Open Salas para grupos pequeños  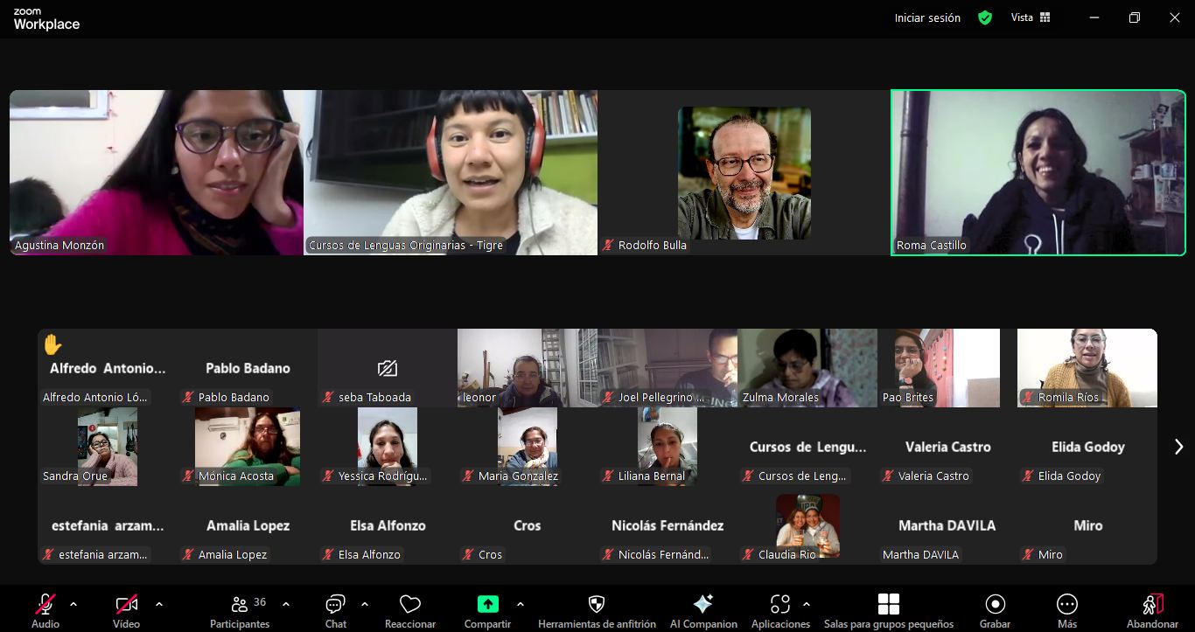click(x=888, y=609)
